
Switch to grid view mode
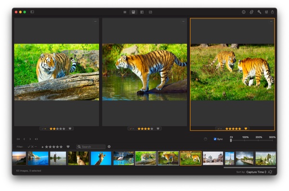125,12
